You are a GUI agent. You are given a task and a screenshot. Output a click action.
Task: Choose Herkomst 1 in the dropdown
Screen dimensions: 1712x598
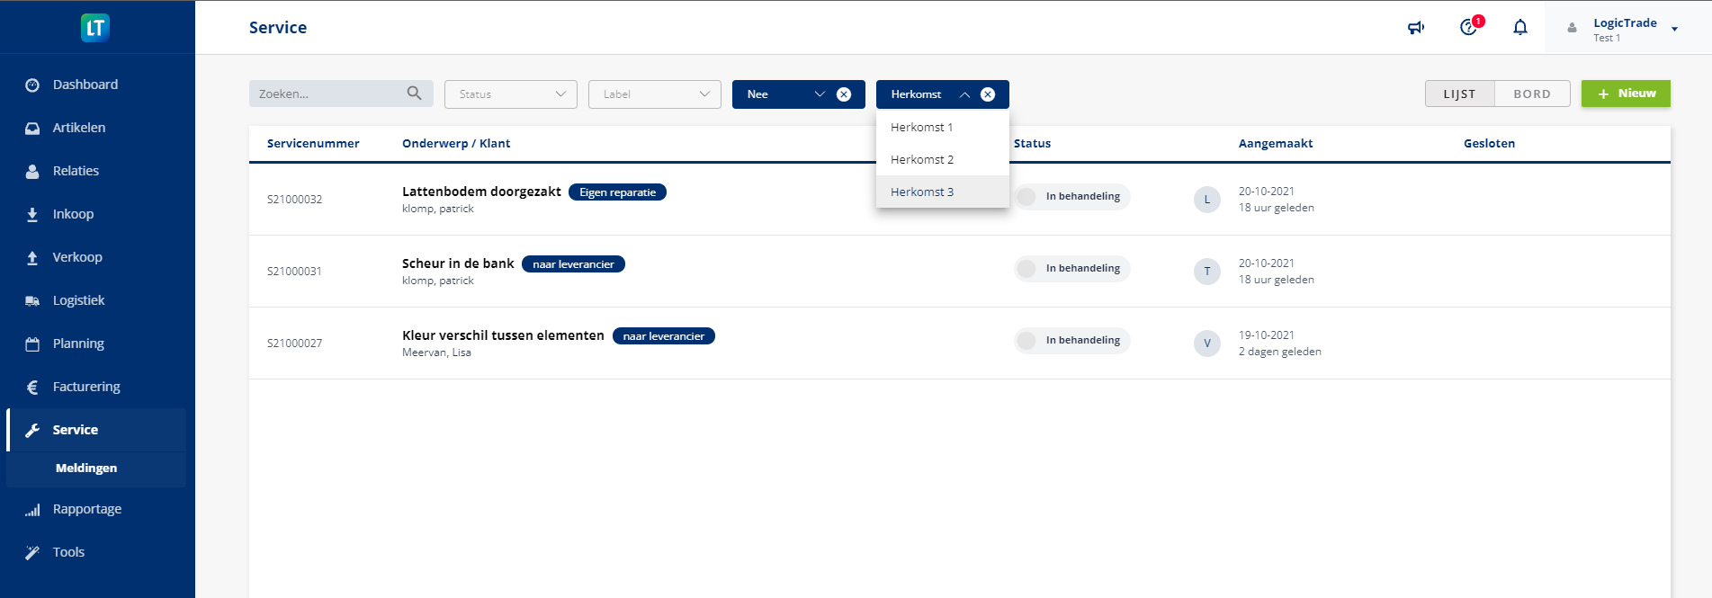[x=921, y=128]
